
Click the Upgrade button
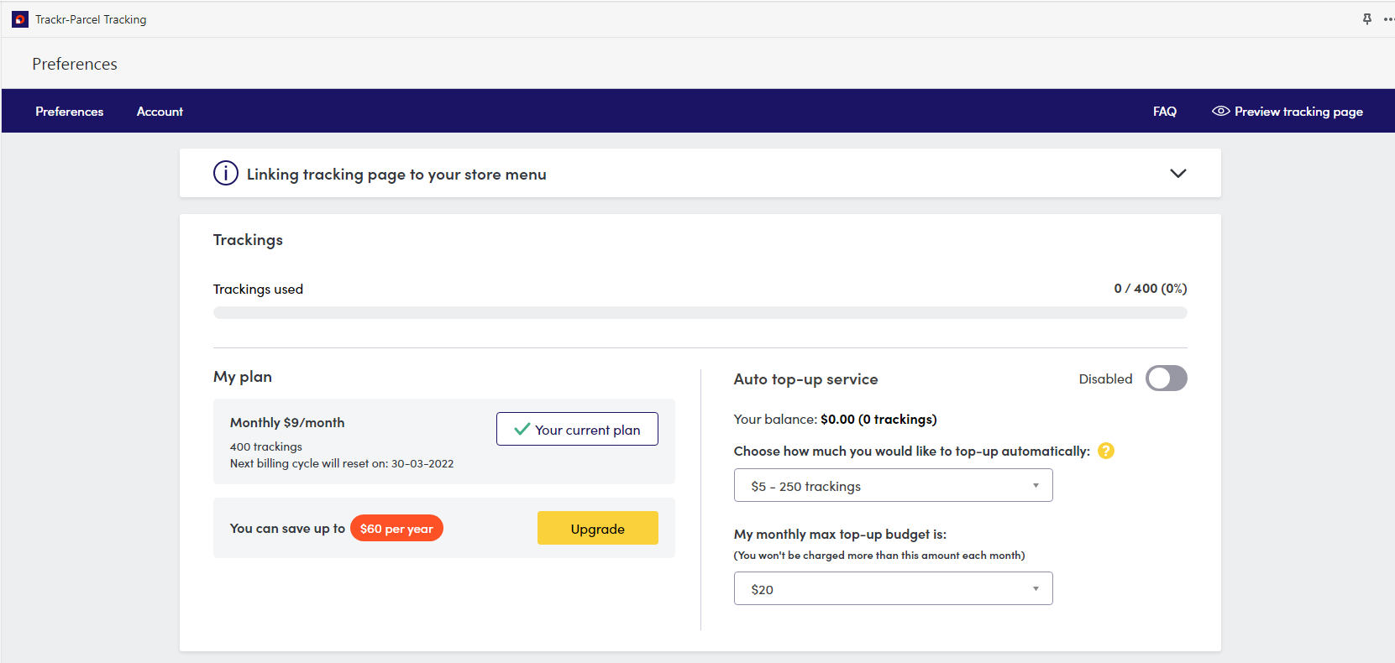tap(597, 528)
